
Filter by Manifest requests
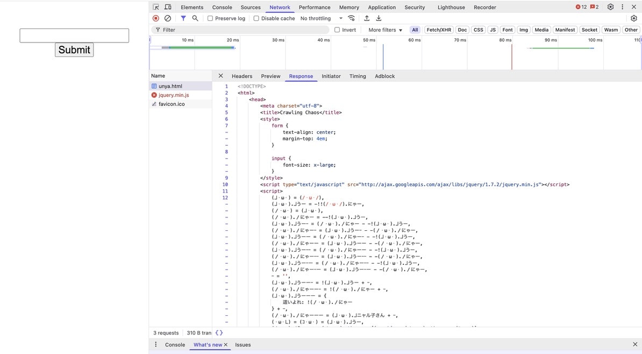565,30
